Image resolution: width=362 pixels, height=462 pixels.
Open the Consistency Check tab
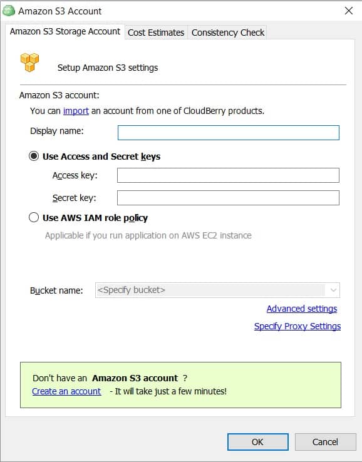(228, 33)
